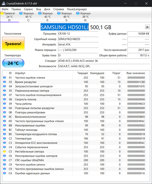Click the power-on hours 18112 ч
152x184 pixels.
click(x=139, y=55)
